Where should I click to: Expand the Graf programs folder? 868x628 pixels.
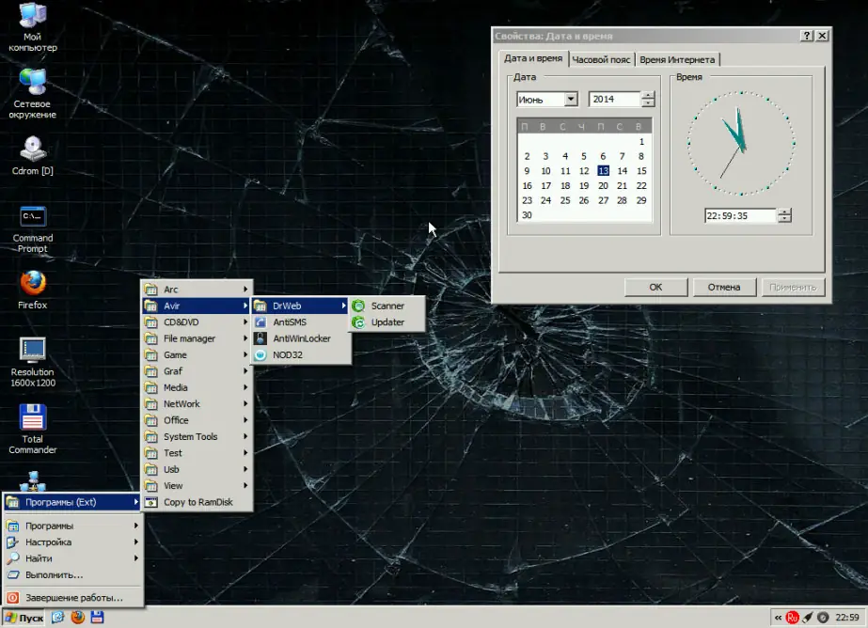(197, 371)
